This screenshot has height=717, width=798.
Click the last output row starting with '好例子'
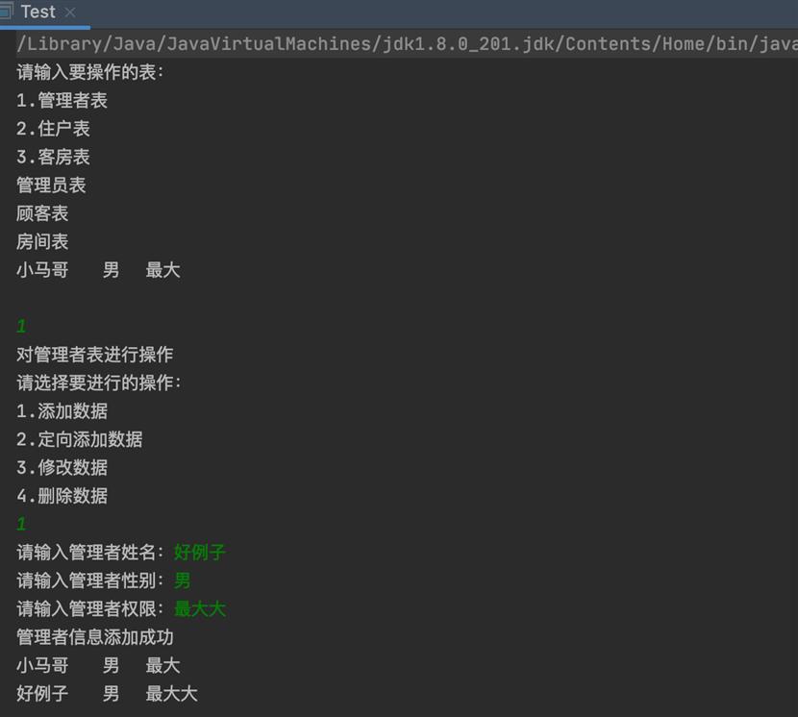(x=106, y=694)
